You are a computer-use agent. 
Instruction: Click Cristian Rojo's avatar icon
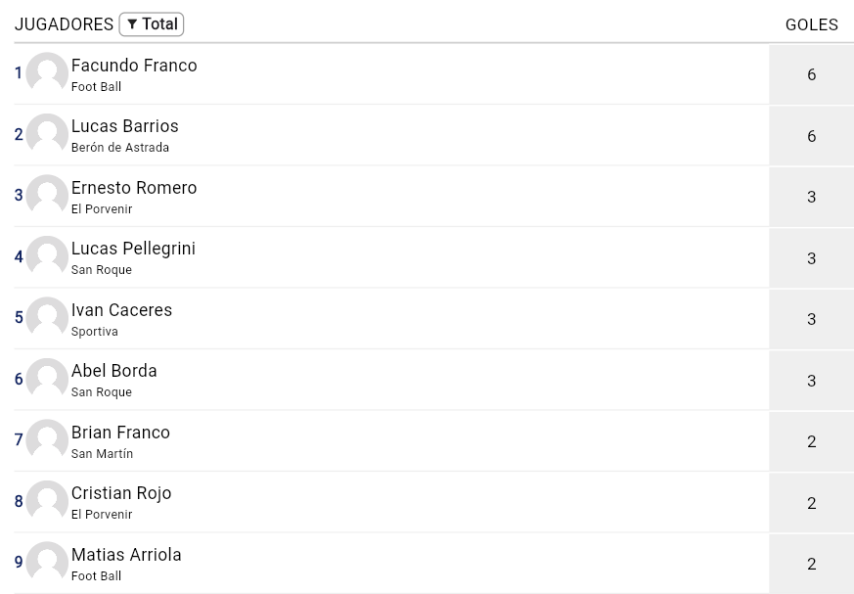[47, 501]
